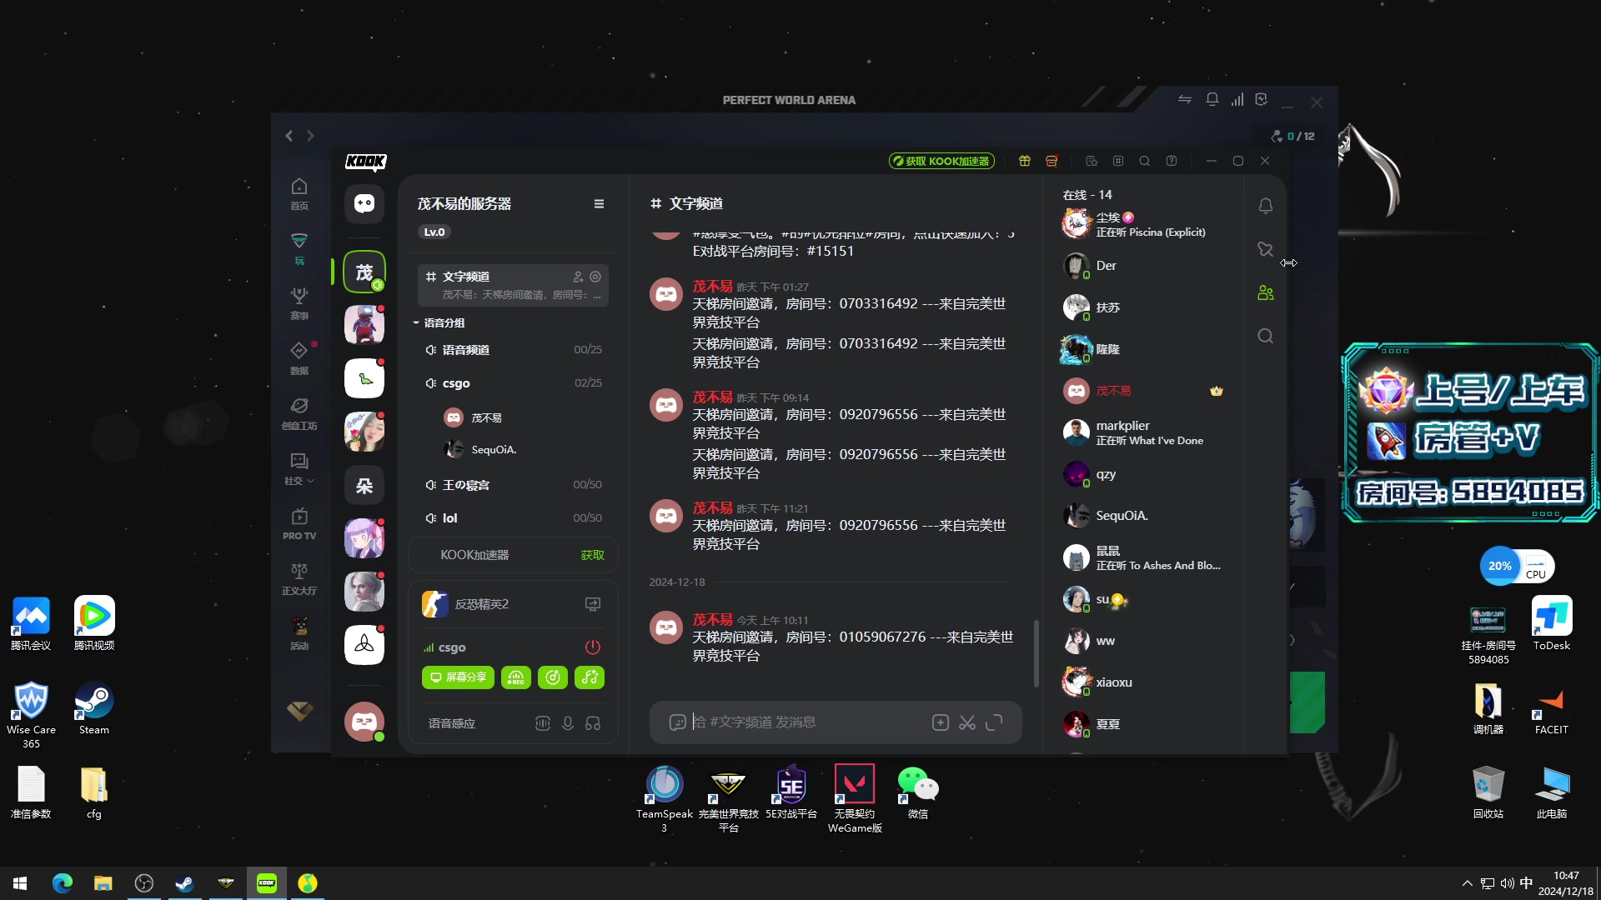Click the green music disc button
Viewport: 1601px width, 900px height.
coord(553,677)
